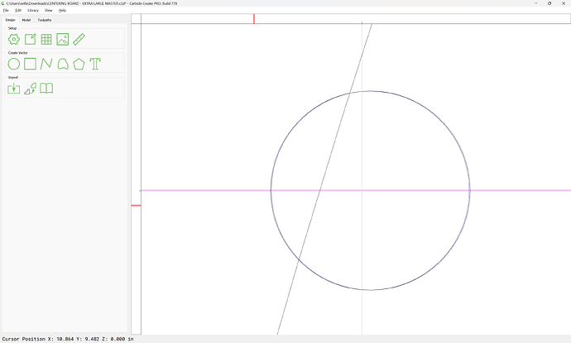The image size is (571, 343).
Task: Open the View menu
Action: [49, 10]
